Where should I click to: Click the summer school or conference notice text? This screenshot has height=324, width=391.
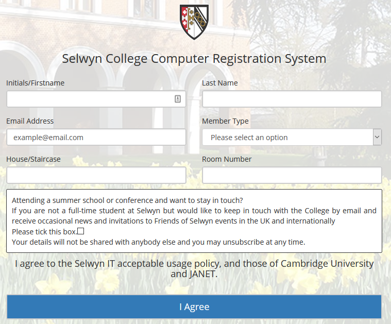127,200
